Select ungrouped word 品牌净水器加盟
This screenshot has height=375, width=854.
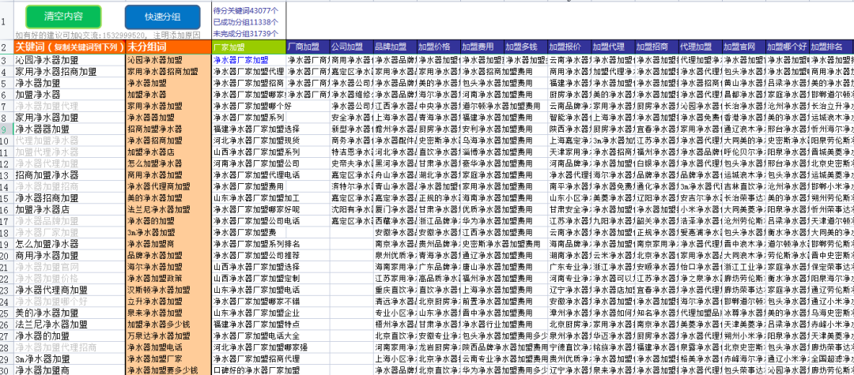coord(168,256)
